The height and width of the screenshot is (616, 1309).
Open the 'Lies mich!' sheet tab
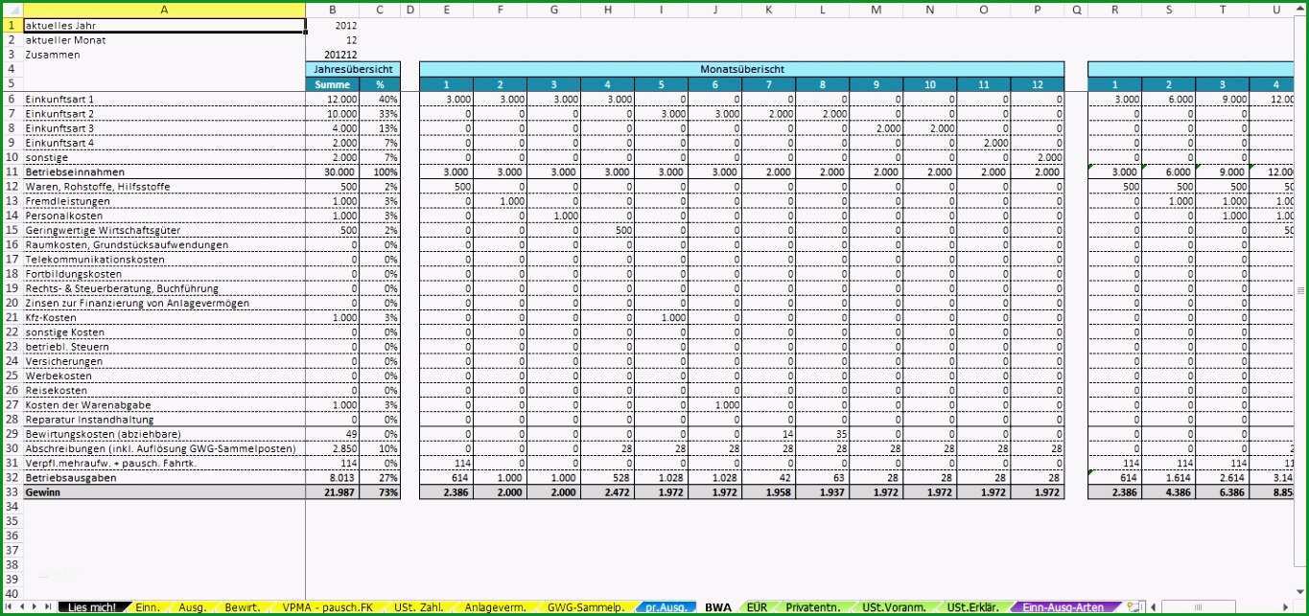(x=93, y=607)
